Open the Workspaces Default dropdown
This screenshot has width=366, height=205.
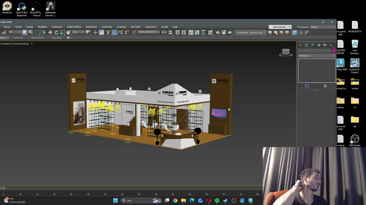[x=323, y=27]
